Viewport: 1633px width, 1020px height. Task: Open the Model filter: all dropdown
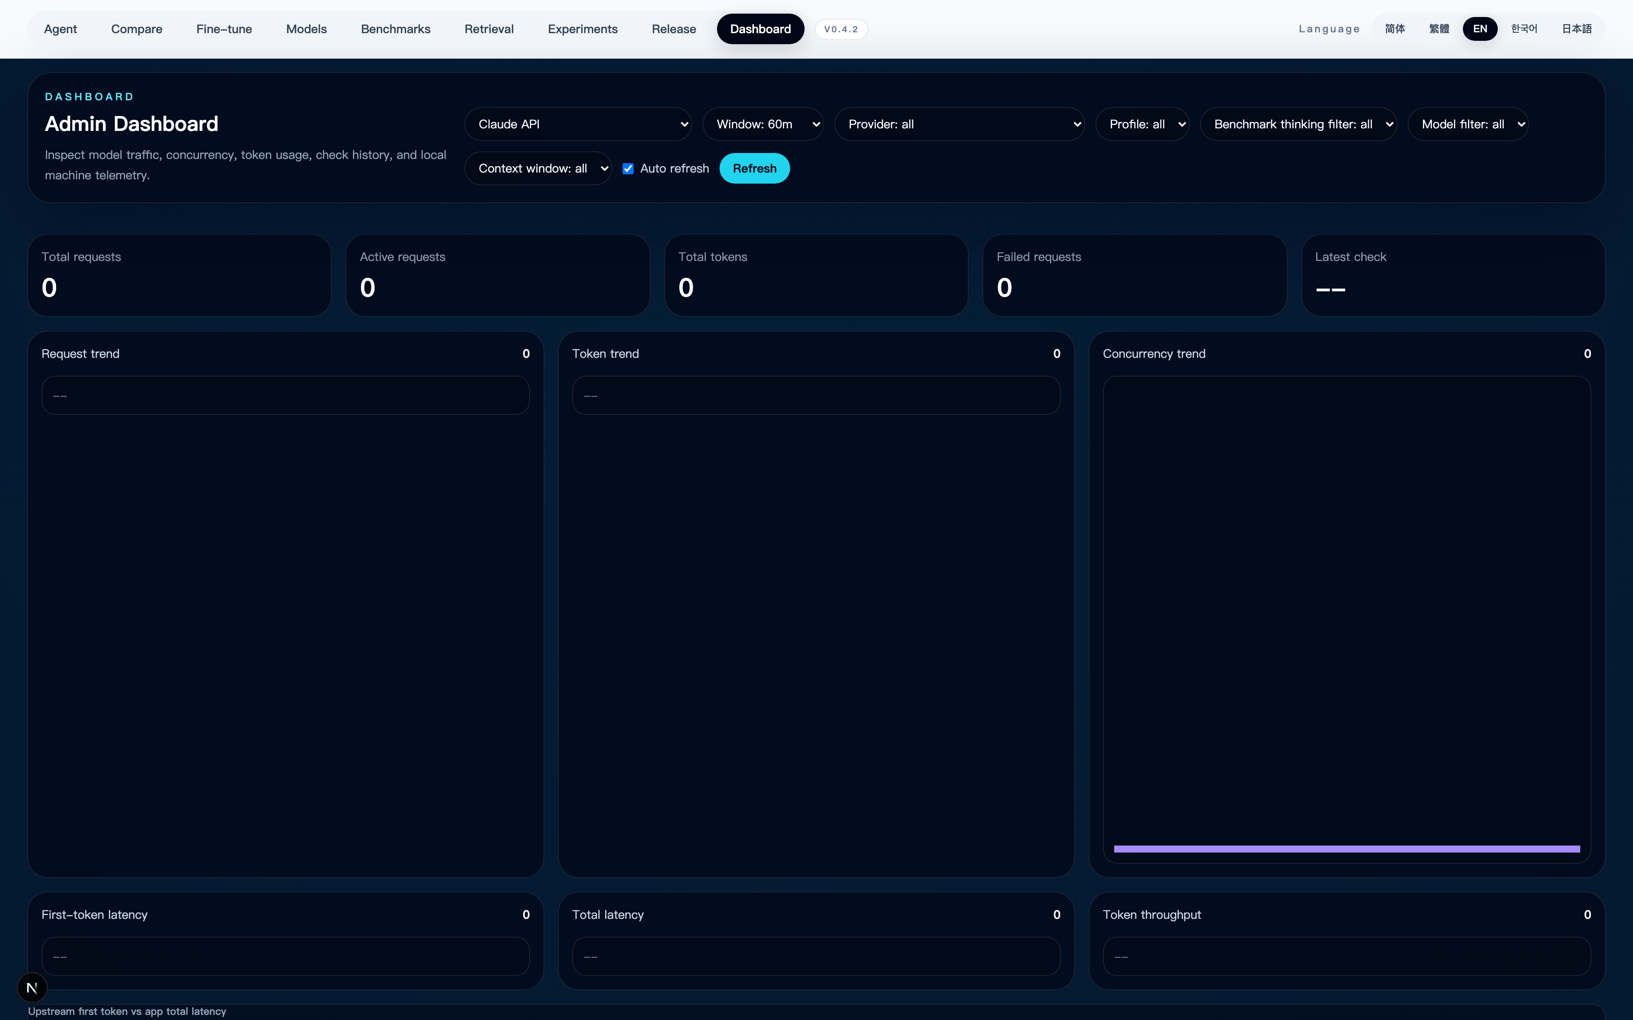[1468, 124]
